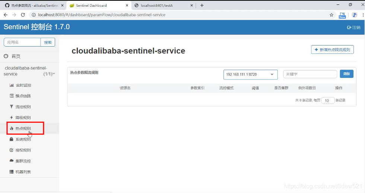Click the 热点参数限流规则 panel title
The image size is (365, 193).
click(84, 73)
